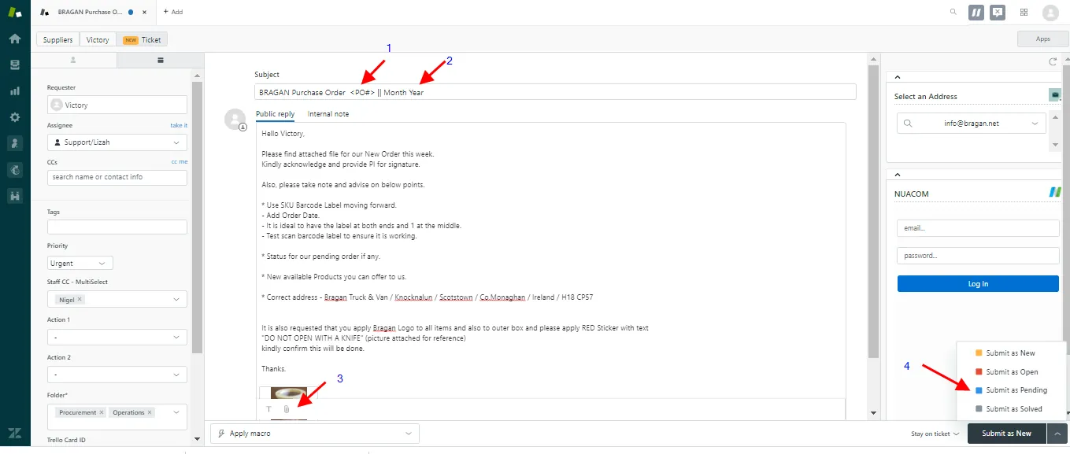Click the globe-app icon in the sidebar
1070x454 pixels.
point(14,169)
